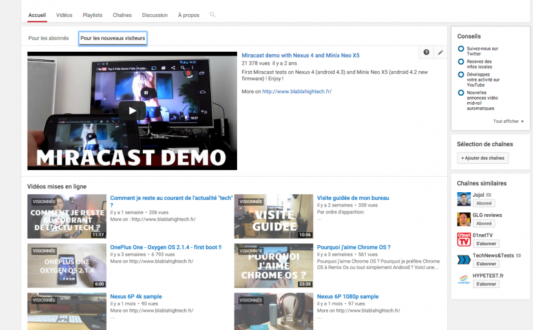Open GLG reviews channel avatar
This screenshot has height=330, width=533.
pos(464,219)
